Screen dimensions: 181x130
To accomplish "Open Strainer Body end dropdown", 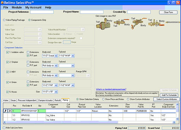I will 50,66.
